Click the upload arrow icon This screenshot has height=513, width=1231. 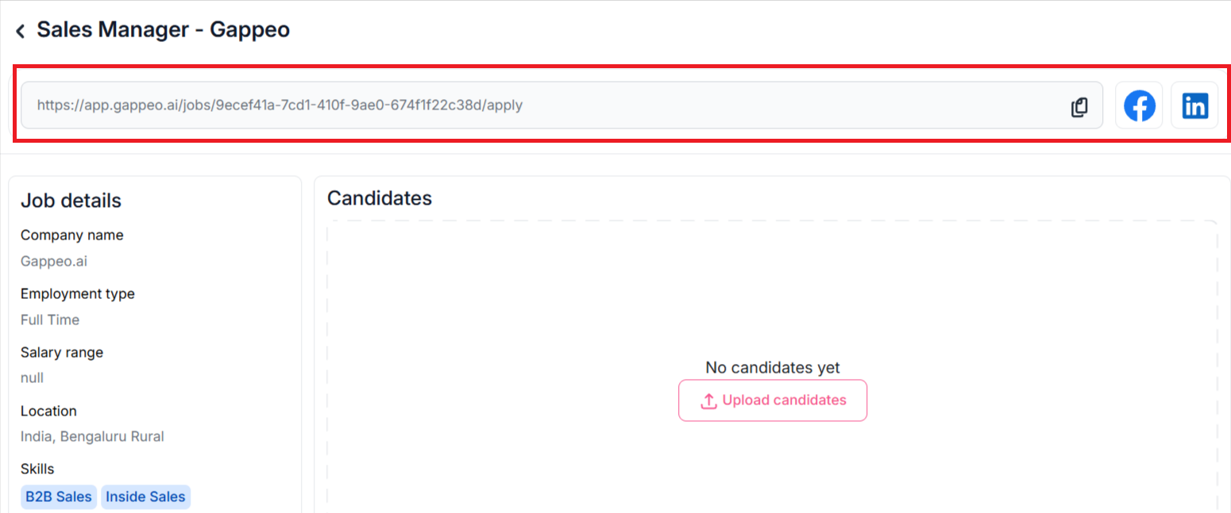point(708,400)
